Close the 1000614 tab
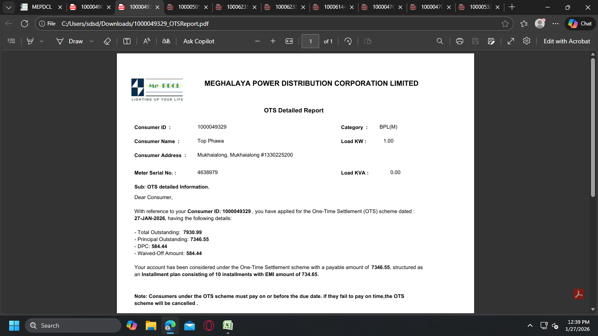 pos(351,7)
